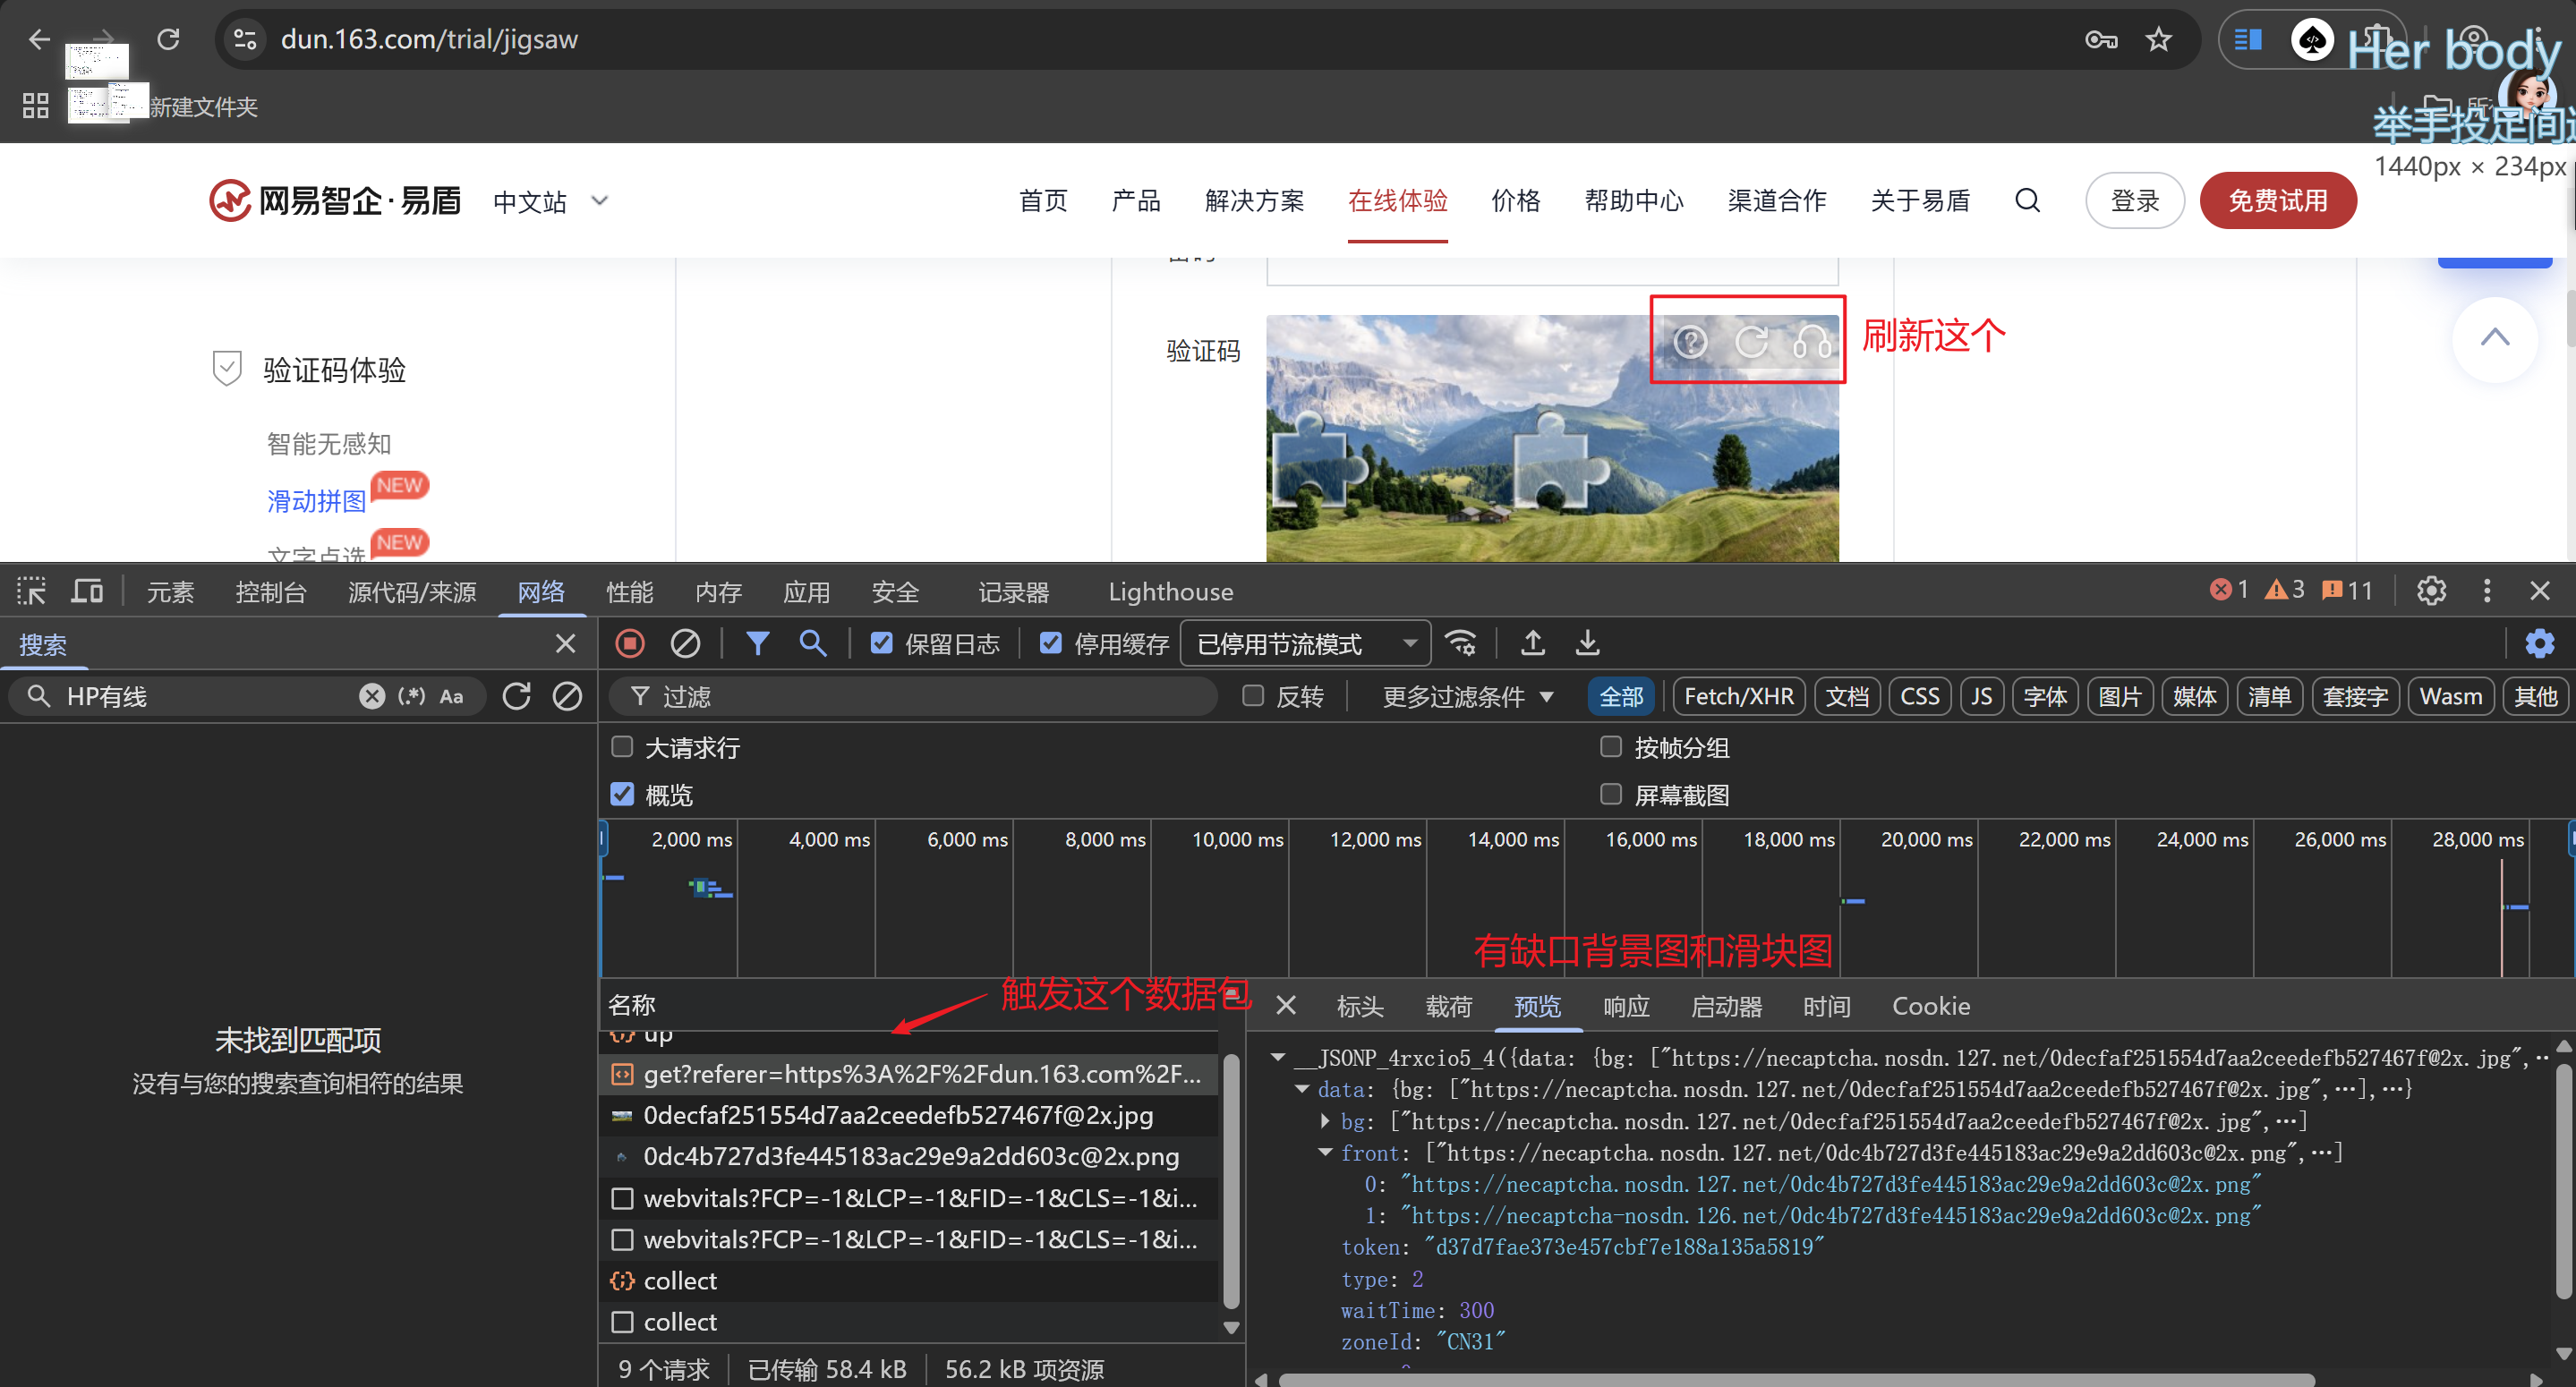Uncheck the 概览 checkbox

(622, 794)
